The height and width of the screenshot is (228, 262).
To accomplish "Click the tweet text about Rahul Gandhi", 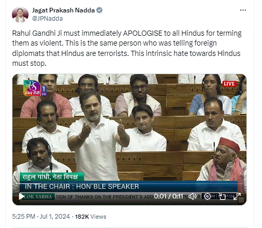I will coord(127,48).
